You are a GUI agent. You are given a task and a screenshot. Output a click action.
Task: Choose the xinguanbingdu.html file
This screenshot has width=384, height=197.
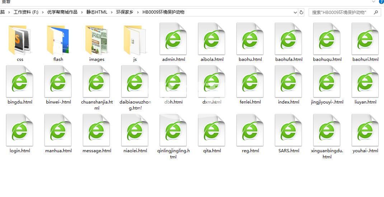pyautogui.click(x=327, y=131)
